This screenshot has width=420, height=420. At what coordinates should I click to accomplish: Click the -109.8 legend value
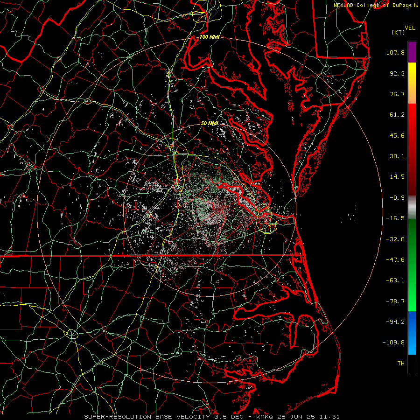pos(393,343)
